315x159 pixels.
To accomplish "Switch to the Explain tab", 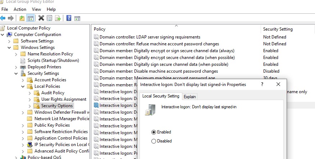I will (190, 96).
